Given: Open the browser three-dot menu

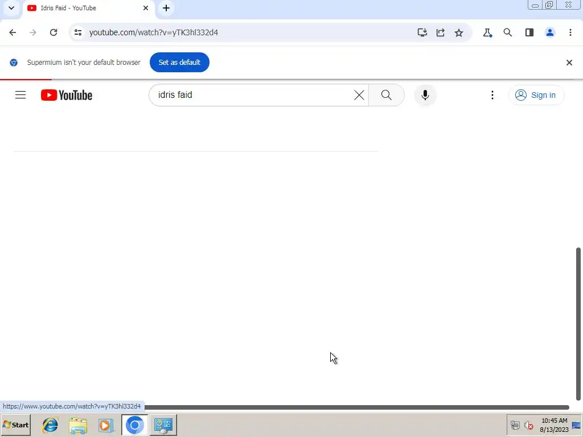Looking at the screenshot, I should [x=570, y=32].
